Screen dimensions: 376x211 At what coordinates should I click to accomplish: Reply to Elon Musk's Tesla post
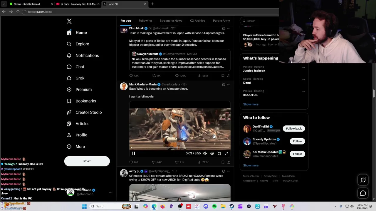coord(134,76)
